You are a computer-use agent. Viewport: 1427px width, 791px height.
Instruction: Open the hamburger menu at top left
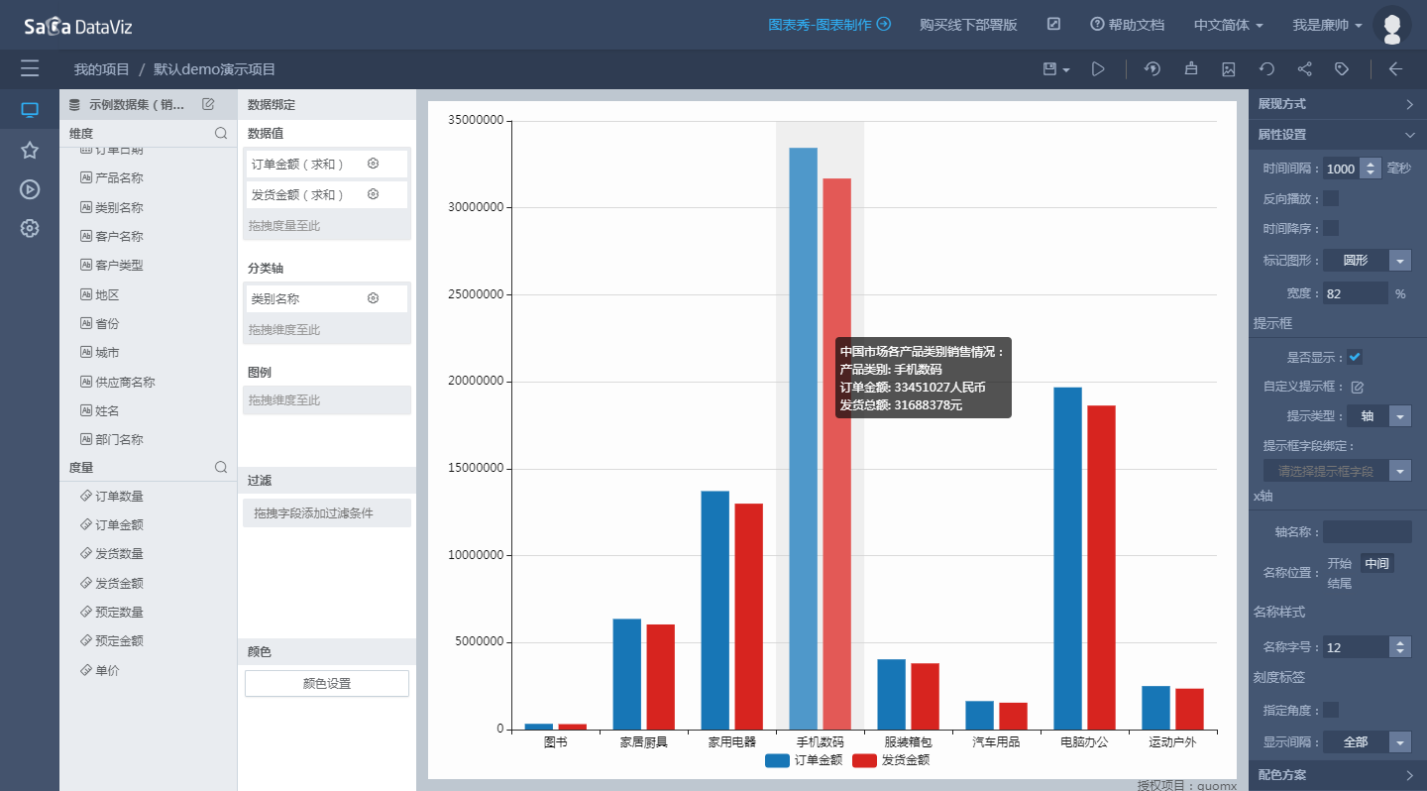pyautogui.click(x=30, y=68)
